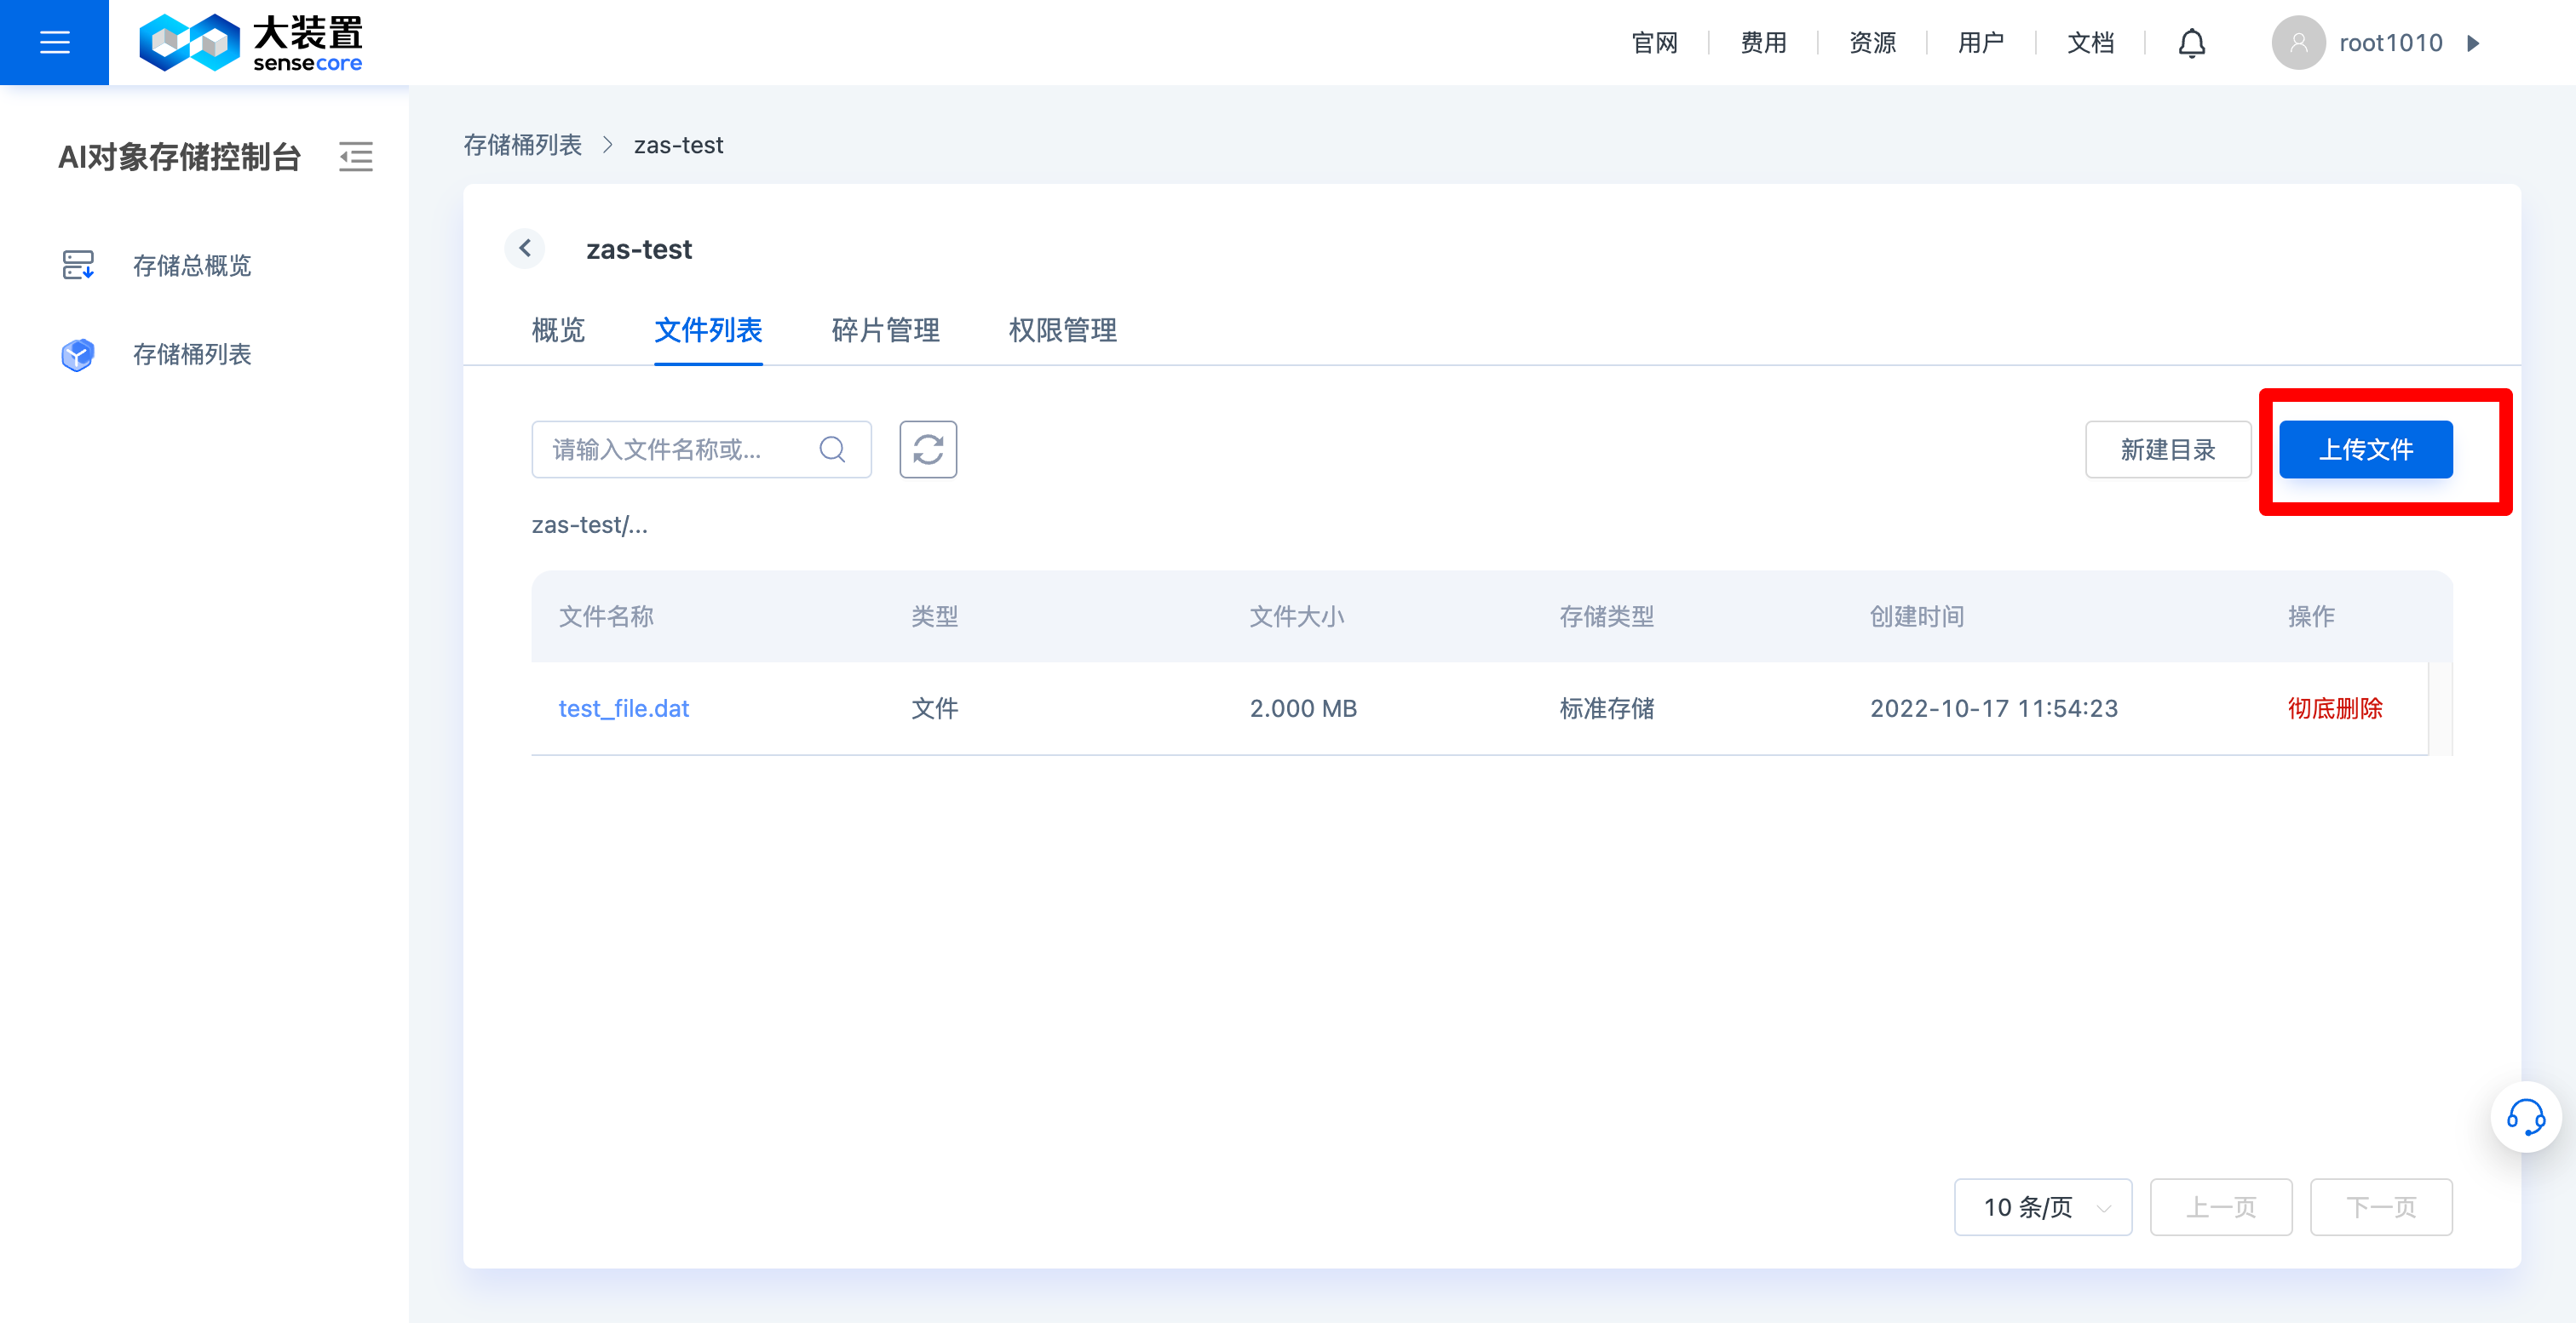2576x1323 pixels.
Task: Click the 类型 column header
Action: pyautogui.click(x=934, y=616)
